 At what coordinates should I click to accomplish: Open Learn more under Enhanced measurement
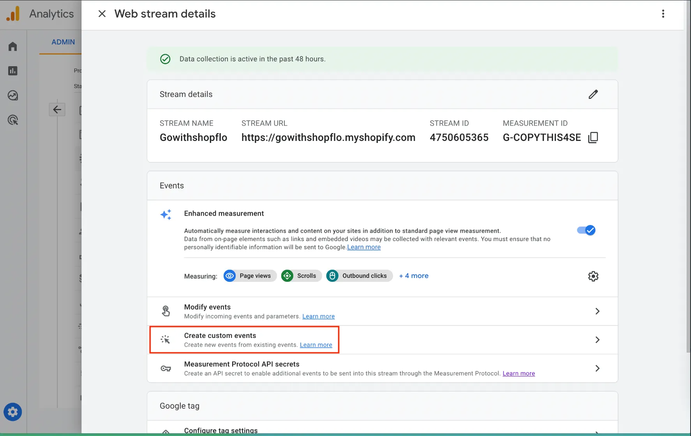point(364,247)
